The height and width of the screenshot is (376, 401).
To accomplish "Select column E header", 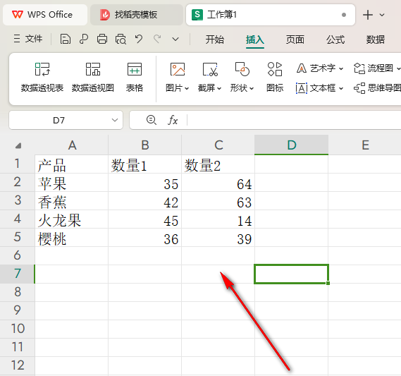I will tap(365, 145).
